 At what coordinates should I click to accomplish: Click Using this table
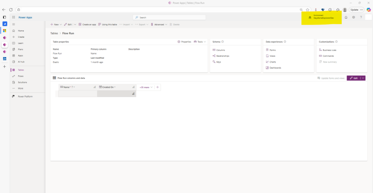coord(108,24)
